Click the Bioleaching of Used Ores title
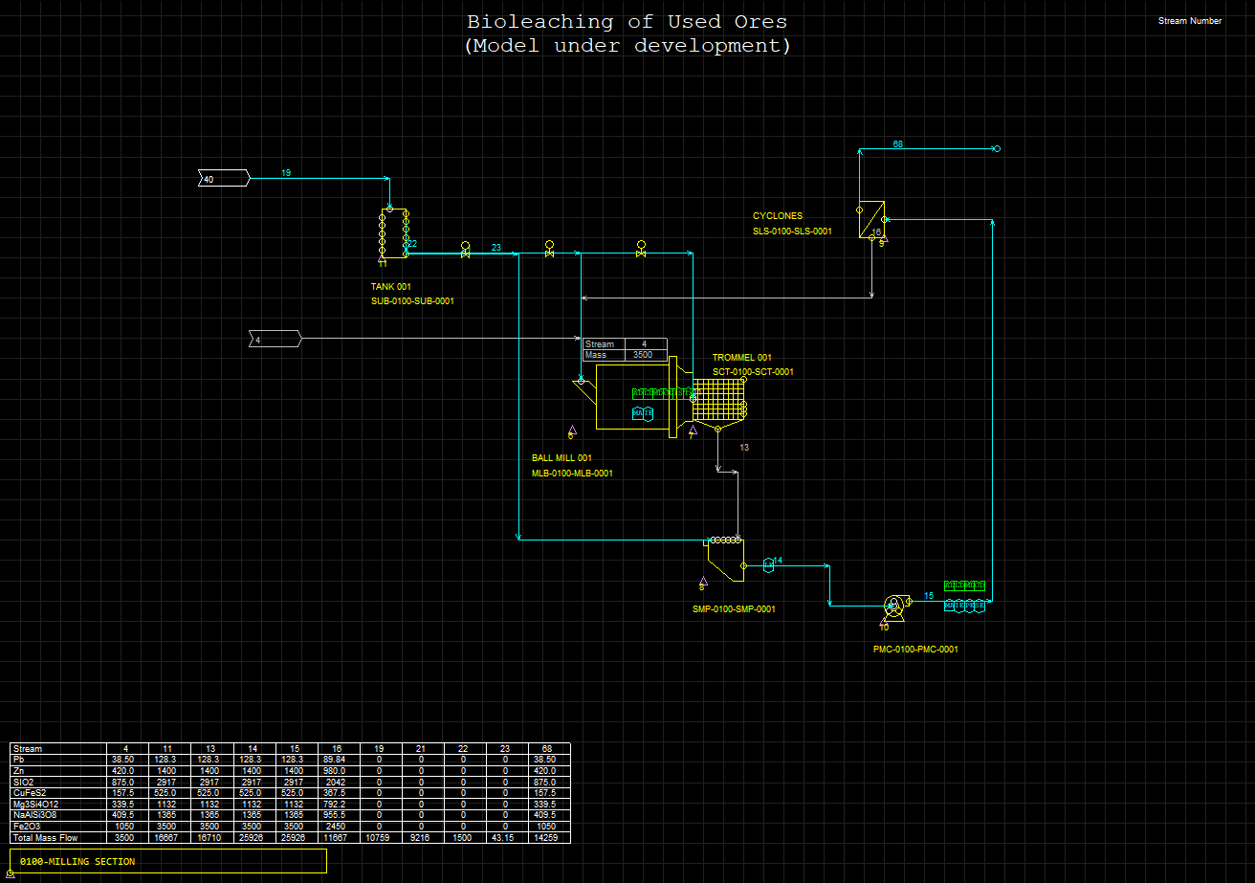This screenshot has width=1255, height=883. [627, 21]
